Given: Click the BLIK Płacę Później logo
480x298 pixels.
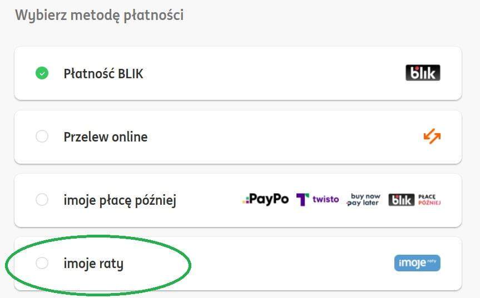Looking at the screenshot, I should tap(414, 200).
